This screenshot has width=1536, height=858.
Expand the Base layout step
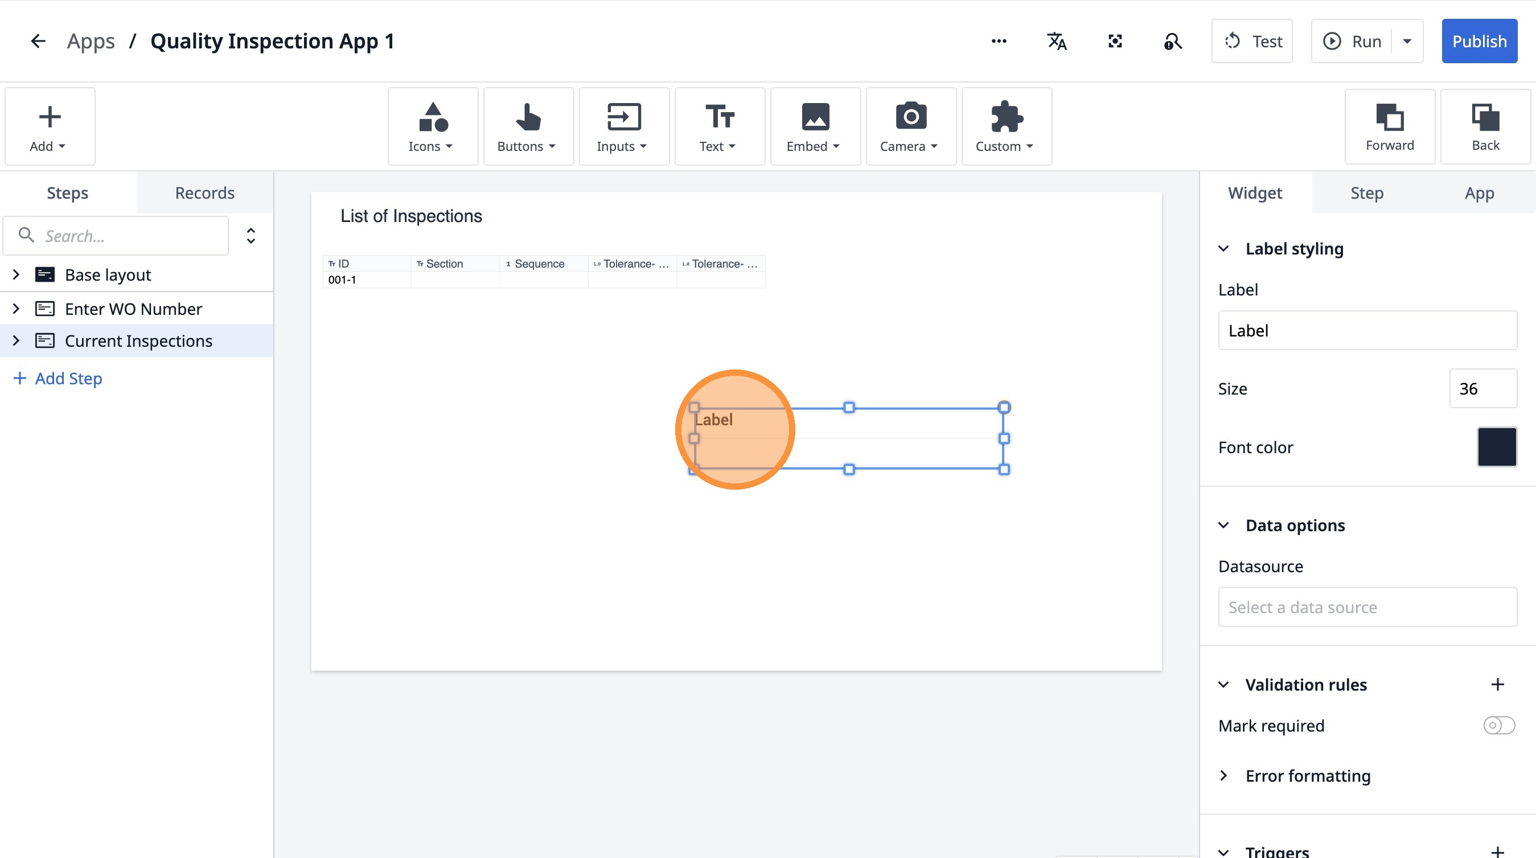[16, 274]
